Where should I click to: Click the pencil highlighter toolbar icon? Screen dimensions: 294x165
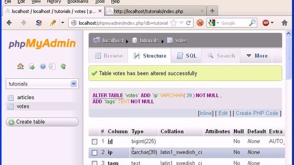coord(53,23)
